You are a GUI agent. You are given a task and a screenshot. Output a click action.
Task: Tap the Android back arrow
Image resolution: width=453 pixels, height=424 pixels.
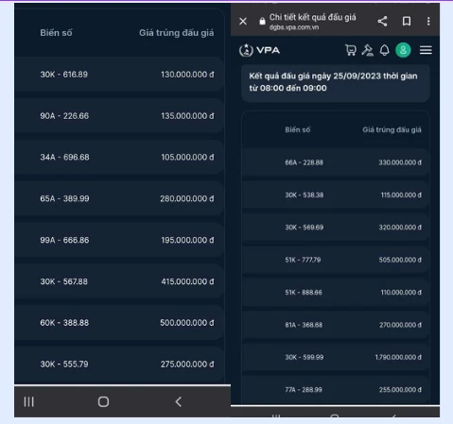[179, 401]
